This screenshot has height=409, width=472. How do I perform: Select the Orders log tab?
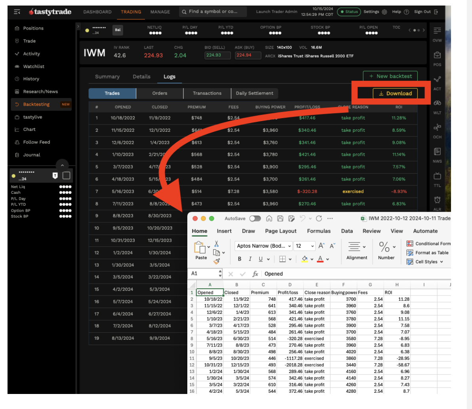click(x=160, y=93)
